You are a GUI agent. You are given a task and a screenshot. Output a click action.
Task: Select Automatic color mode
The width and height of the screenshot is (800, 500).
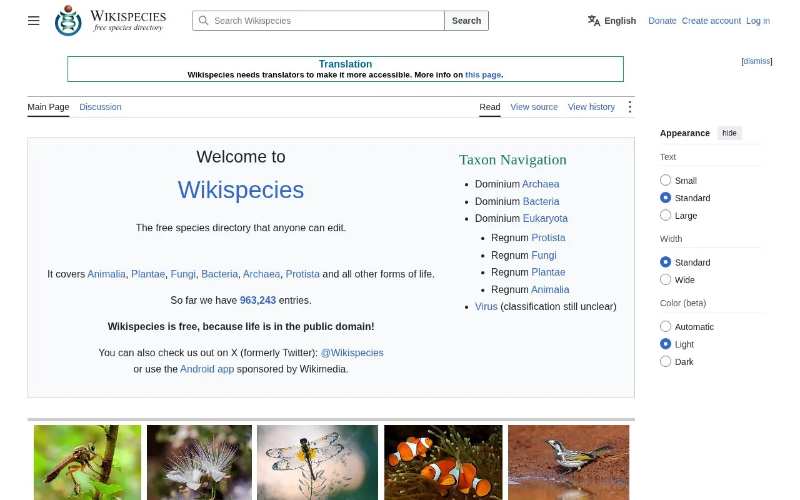(x=666, y=327)
